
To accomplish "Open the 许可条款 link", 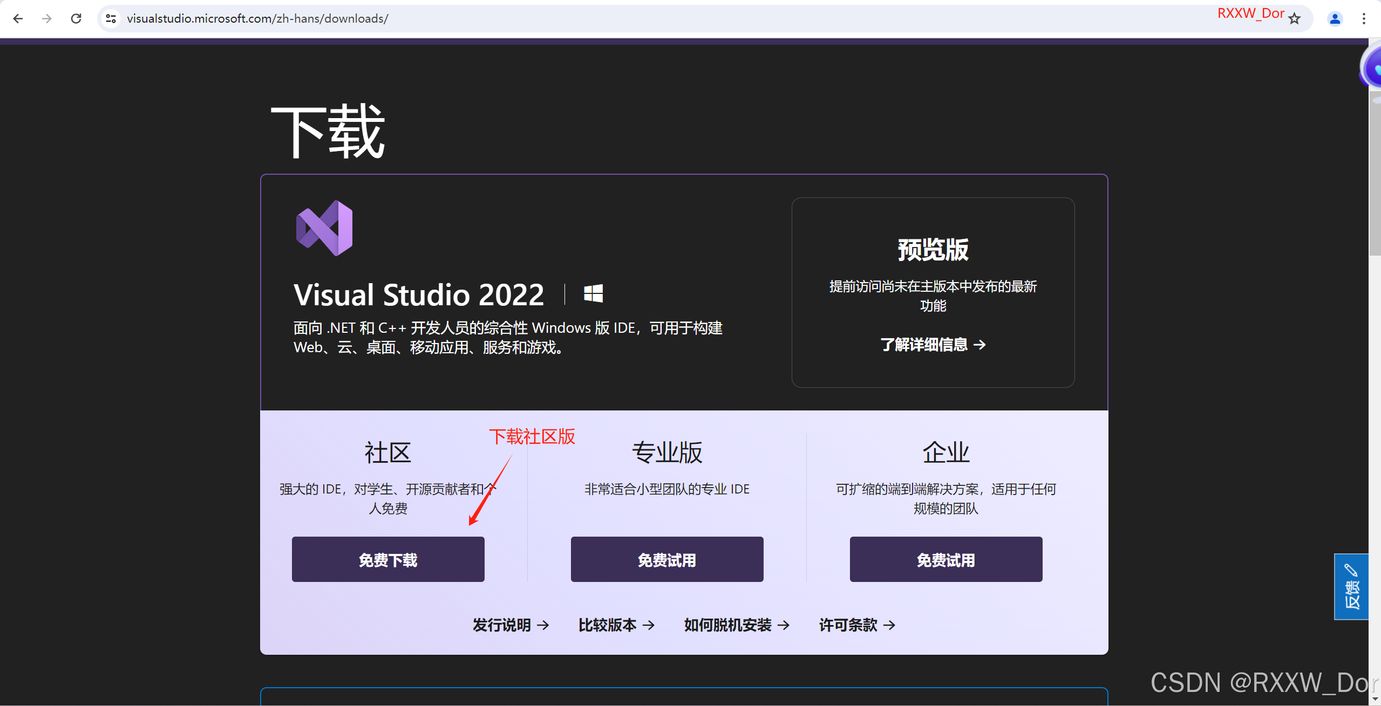I will click(857, 625).
